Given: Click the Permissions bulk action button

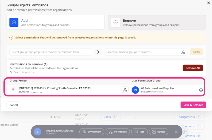Looking at the screenshot, I should pos(118,132).
